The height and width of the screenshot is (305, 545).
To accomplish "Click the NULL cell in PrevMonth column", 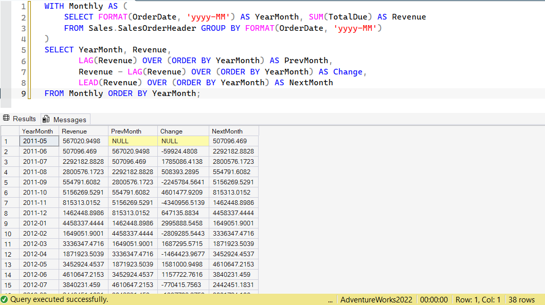I will (x=133, y=141).
